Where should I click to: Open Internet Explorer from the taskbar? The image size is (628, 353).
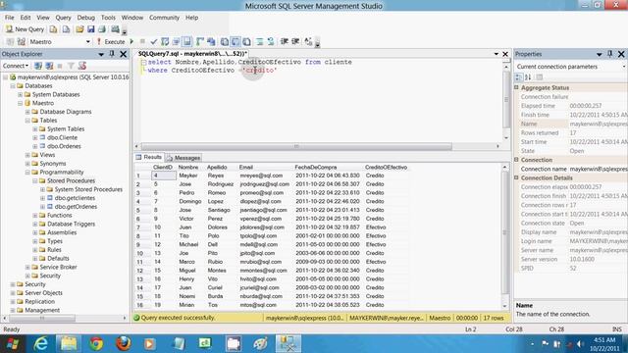(x=40, y=344)
